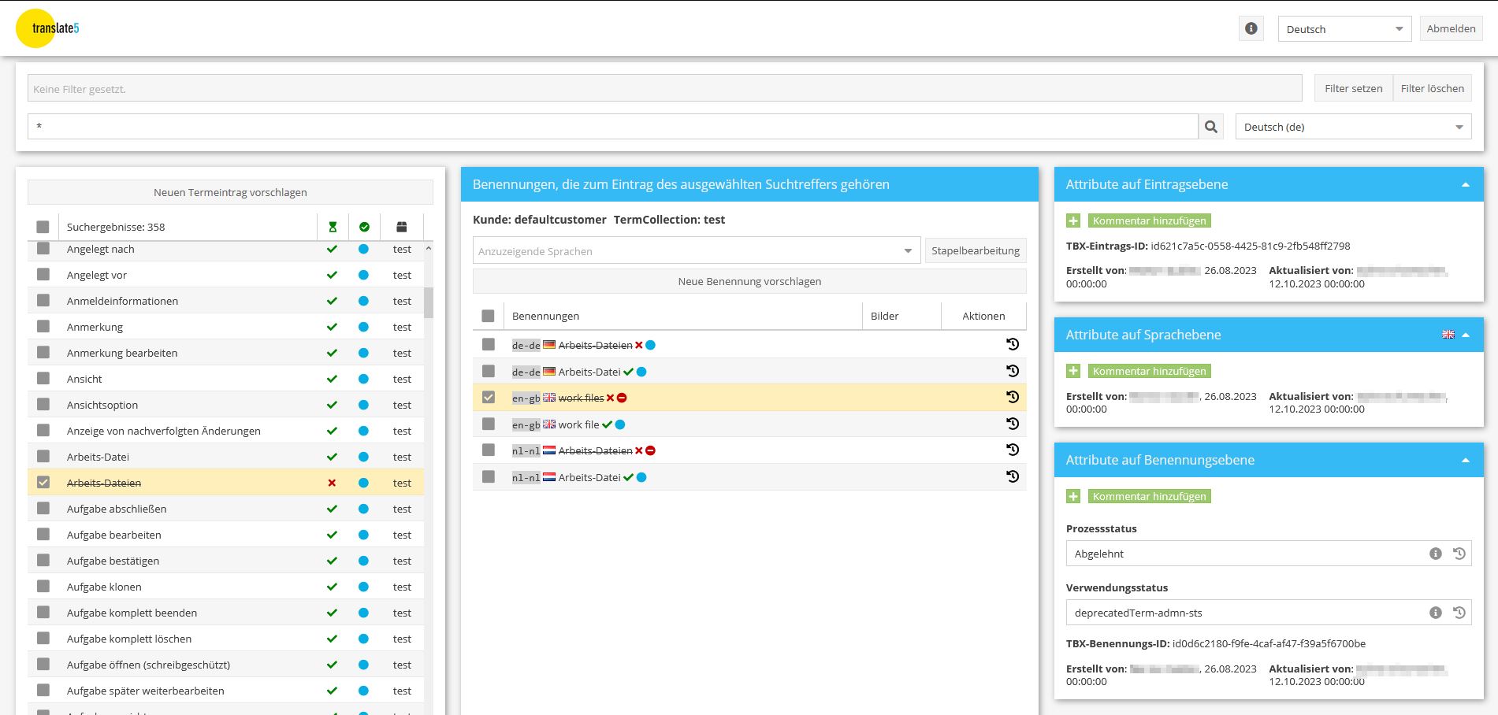
Task: Open history for nl-nl Arbeits-Datei term
Action: (x=1013, y=477)
